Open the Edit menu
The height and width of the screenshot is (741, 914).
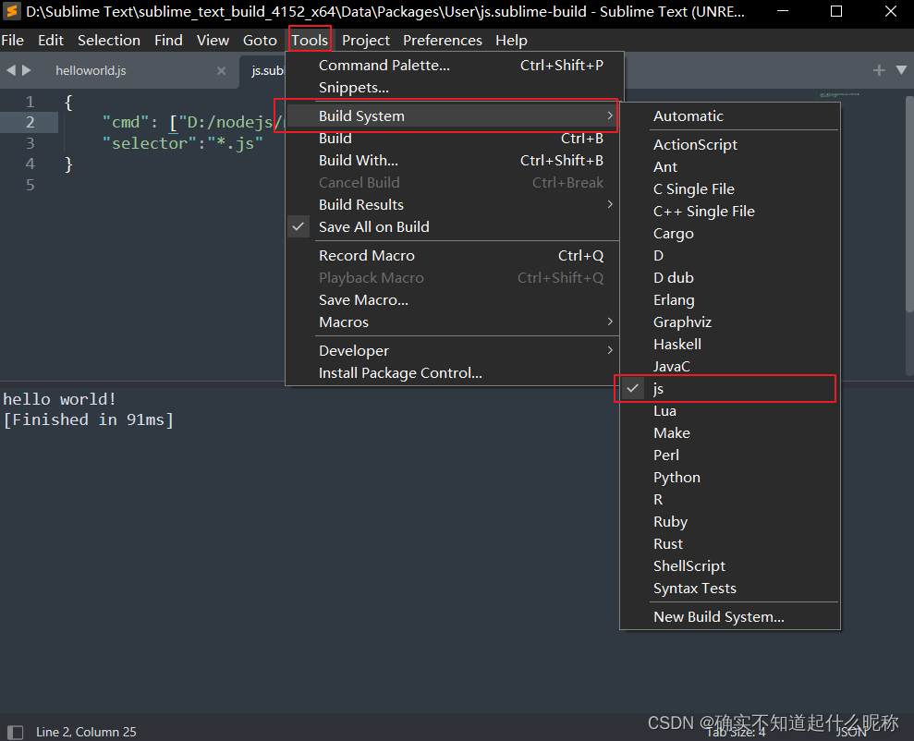click(x=51, y=41)
